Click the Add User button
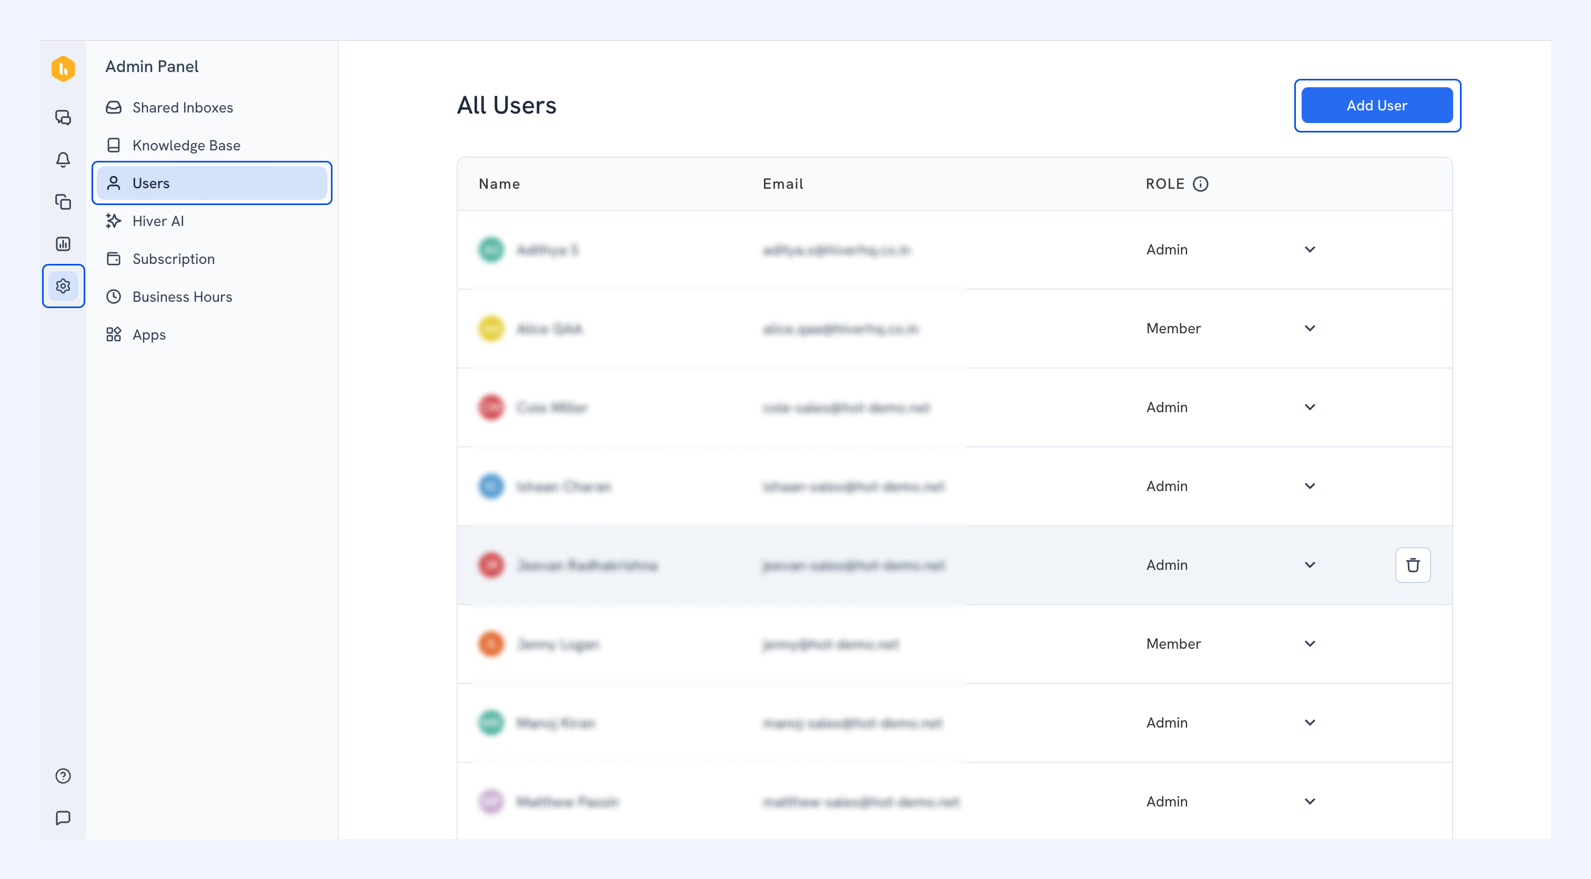This screenshot has height=879, width=1591. coord(1377,106)
